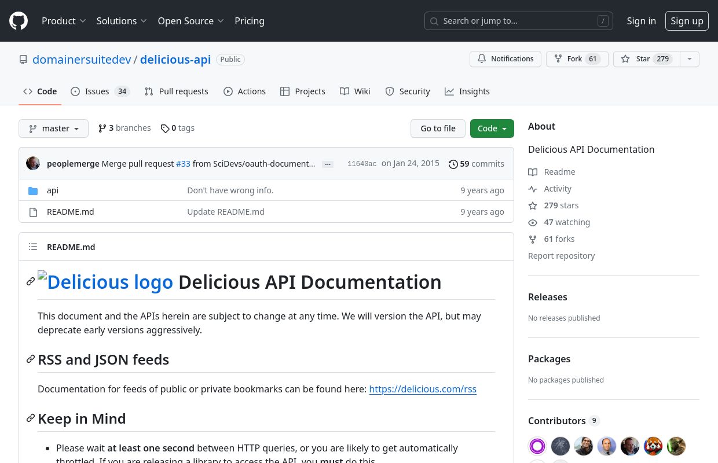The image size is (718, 463).
Task: Open the README outline list icon
Action: [x=33, y=247]
